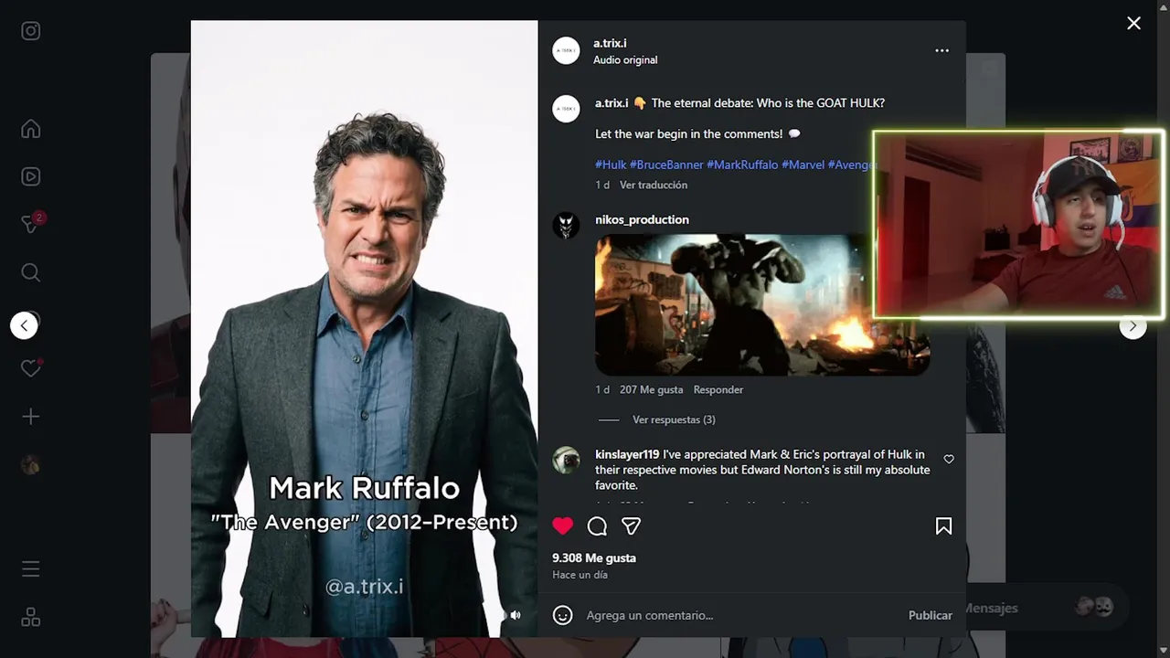Expand 'Ver respuestas (3)'

674,419
